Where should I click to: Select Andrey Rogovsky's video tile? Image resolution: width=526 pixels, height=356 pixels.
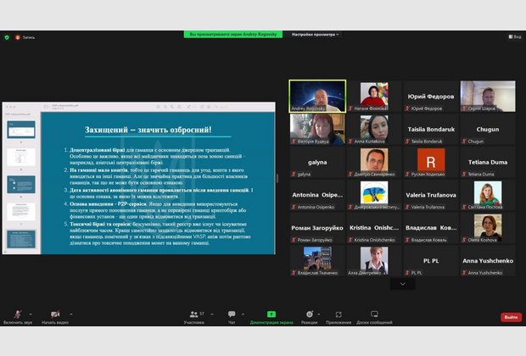pos(317,96)
